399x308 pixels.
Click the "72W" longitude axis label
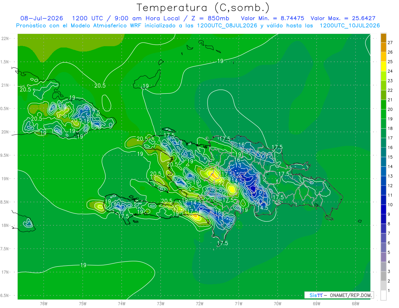[199, 303]
